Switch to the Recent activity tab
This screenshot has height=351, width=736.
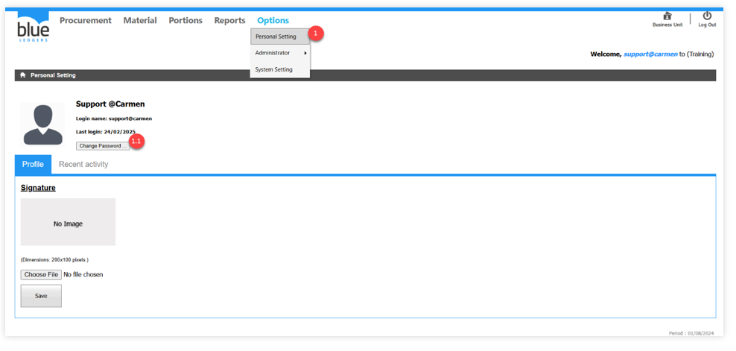pos(83,165)
